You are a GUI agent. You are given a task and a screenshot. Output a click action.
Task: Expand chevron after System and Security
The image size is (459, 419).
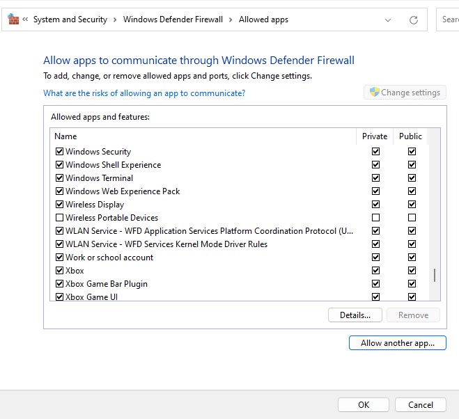(x=115, y=19)
